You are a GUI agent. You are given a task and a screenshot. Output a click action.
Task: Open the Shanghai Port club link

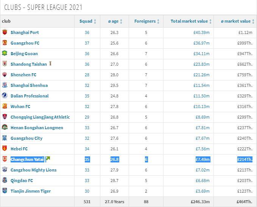(x=25, y=32)
